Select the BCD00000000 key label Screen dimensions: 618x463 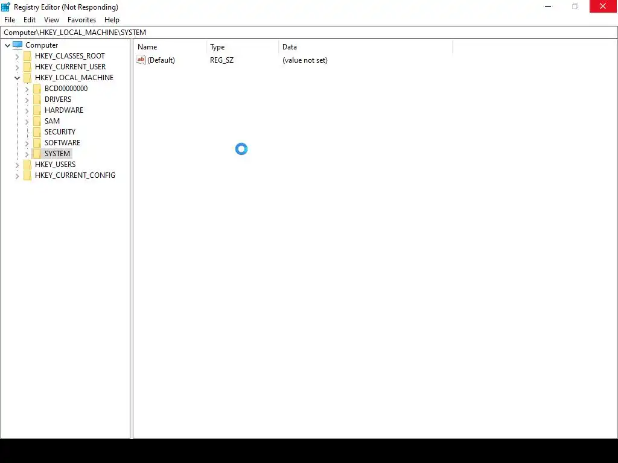(66, 89)
